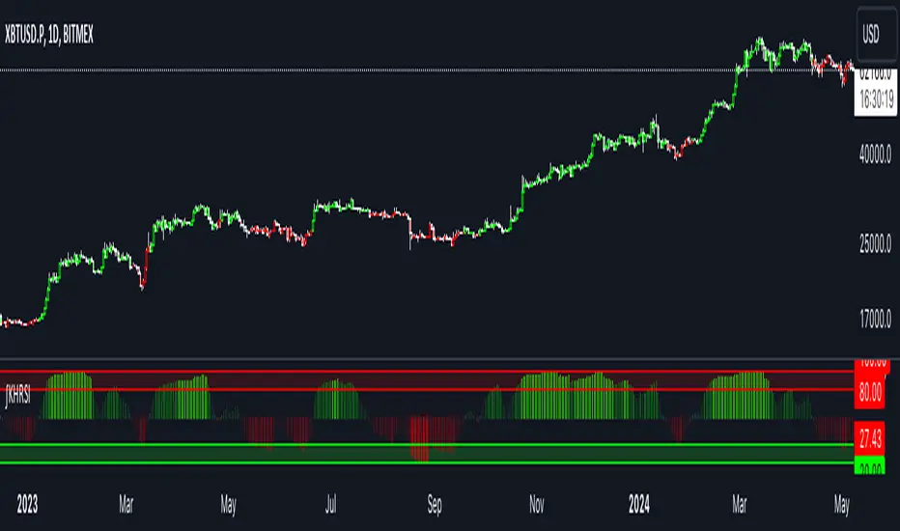Click the 40000.0 price axis label

click(875, 154)
